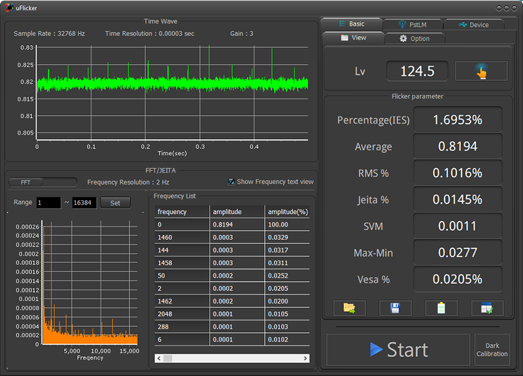Click the gear icon on Option tab

click(403, 39)
